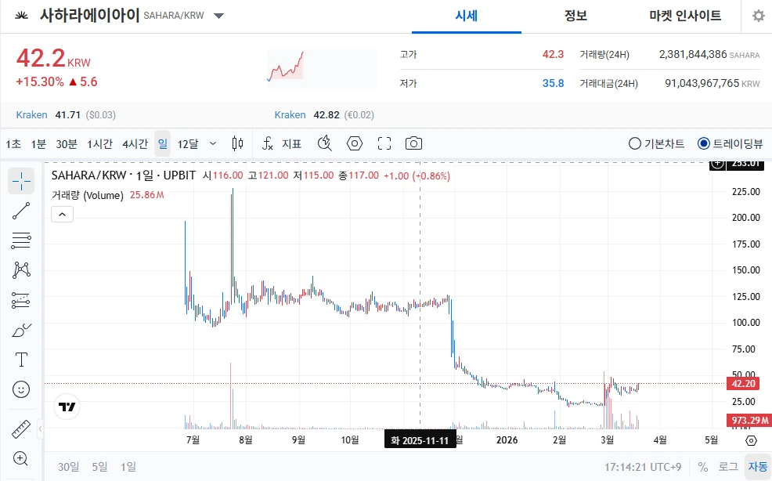The height and width of the screenshot is (481, 772).
Task: Click the 24H traded amount 91,043,967,765
Action: coord(702,83)
